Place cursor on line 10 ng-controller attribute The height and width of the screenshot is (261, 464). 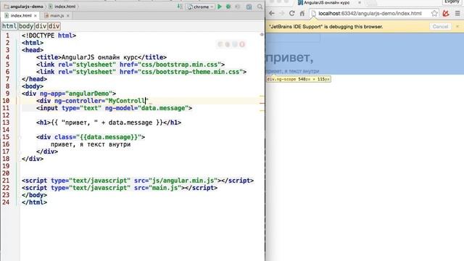[x=101, y=101]
